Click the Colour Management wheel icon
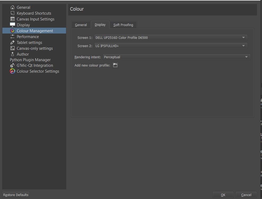 coord(12,31)
